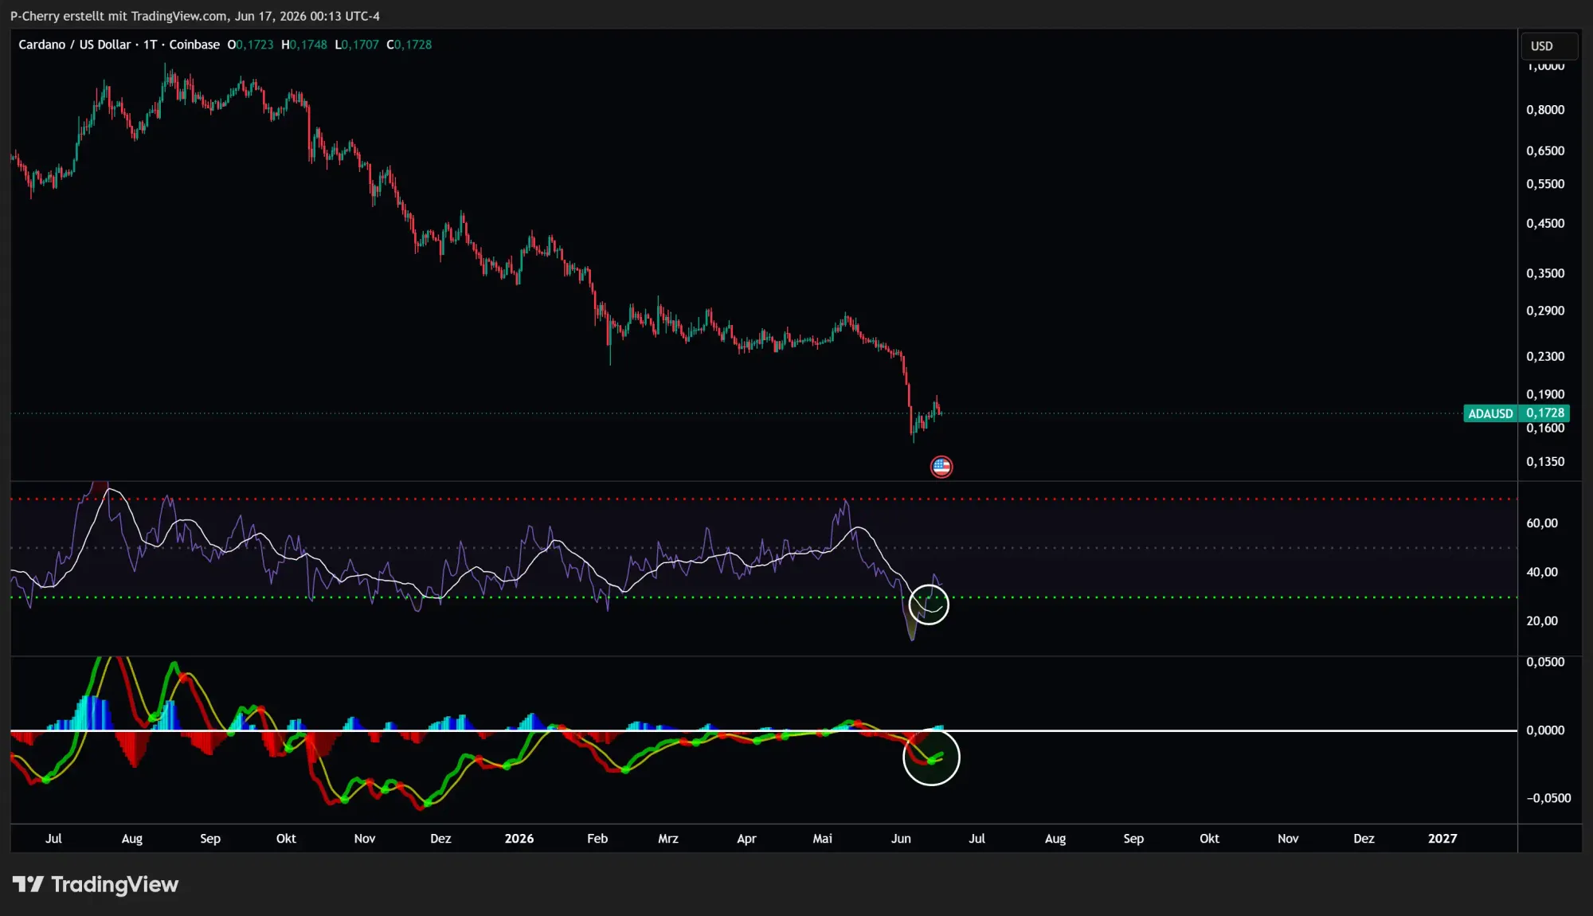Click the MACD 0,0500 axis label
The width and height of the screenshot is (1593, 916).
tap(1545, 663)
